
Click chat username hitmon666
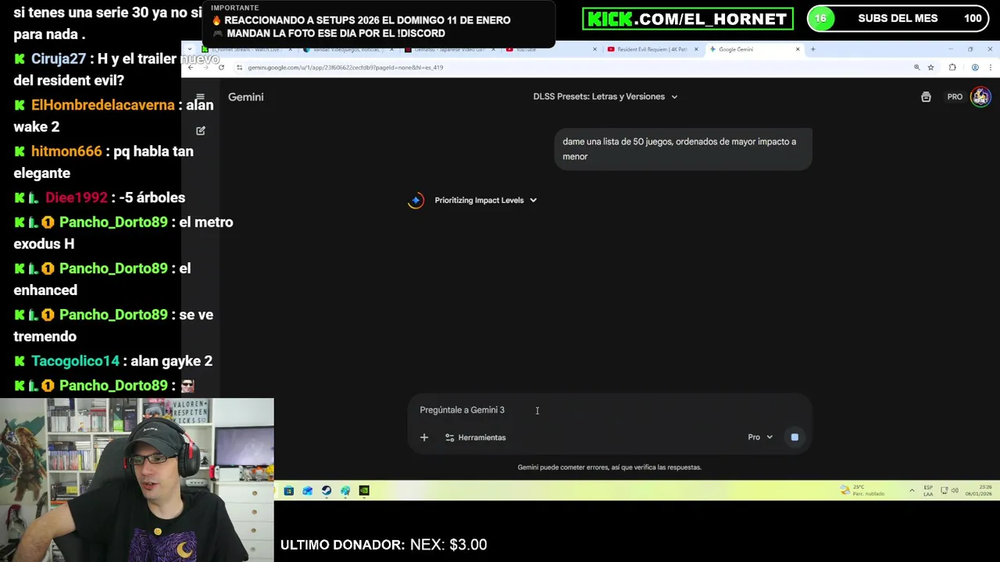pos(66,151)
